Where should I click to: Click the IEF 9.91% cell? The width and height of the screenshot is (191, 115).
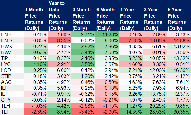pyautogui.click(x=60, y=94)
